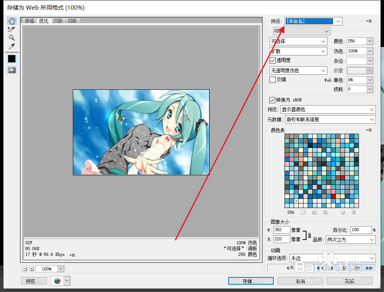Viewport: 384px width, 292px height.
Task: Zoom out with the minus button
Action: point(25,269)
